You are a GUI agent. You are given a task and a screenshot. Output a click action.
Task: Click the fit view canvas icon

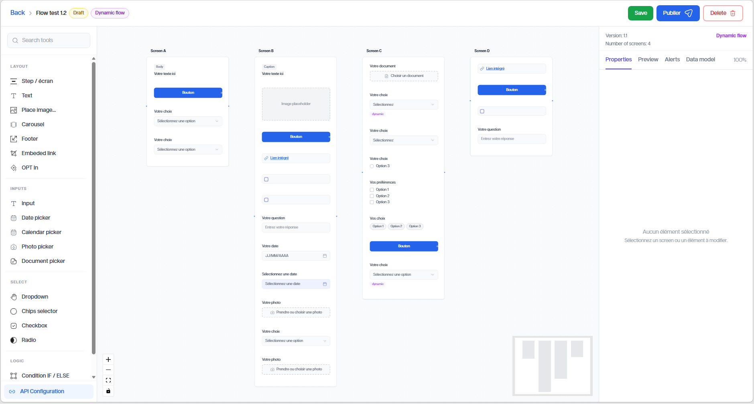pyautogui.click(x=108, y=380)
